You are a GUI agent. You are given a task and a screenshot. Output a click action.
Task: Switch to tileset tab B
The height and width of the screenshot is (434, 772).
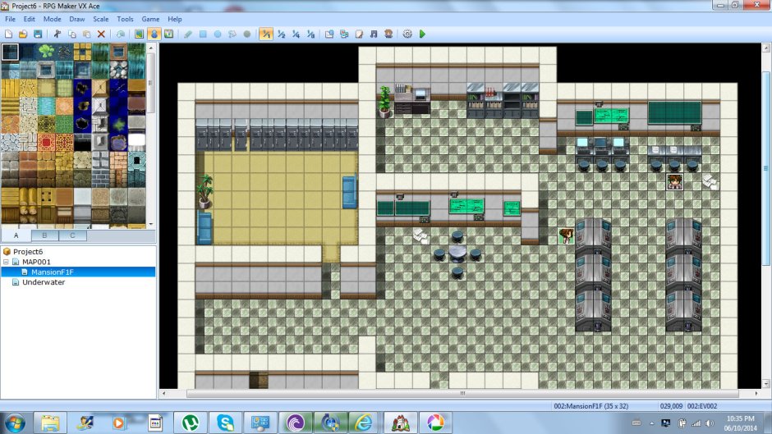[44, 235]
